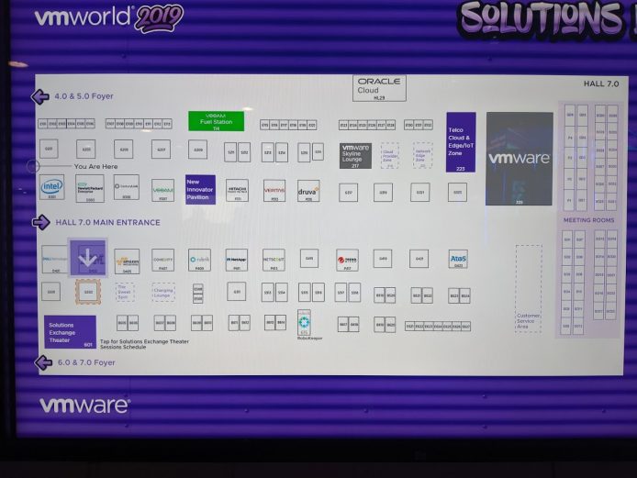Tap The Sweet Spot area
The width and height of the screenshot is (637, 478).
pyautogui.click(x=125, y=292)
